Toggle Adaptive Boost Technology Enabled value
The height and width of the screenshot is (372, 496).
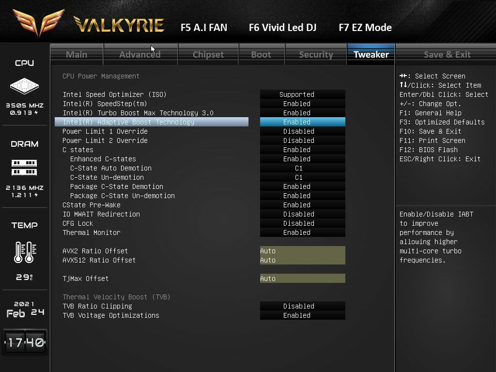pyautogui.click(x=302, y=122)
